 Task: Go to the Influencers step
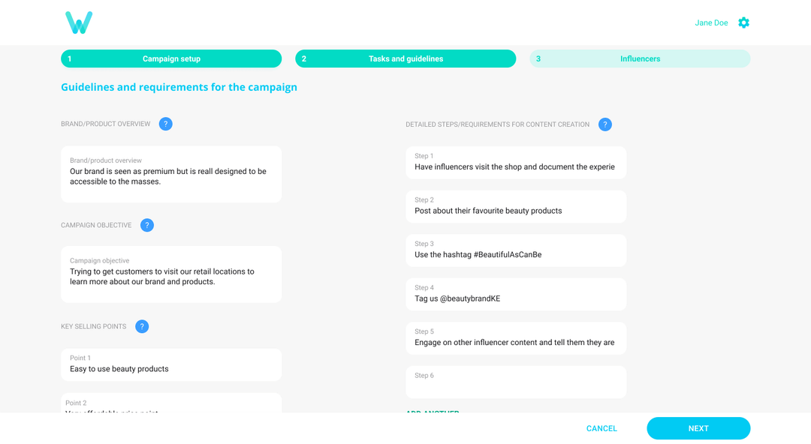coord(639,58)
